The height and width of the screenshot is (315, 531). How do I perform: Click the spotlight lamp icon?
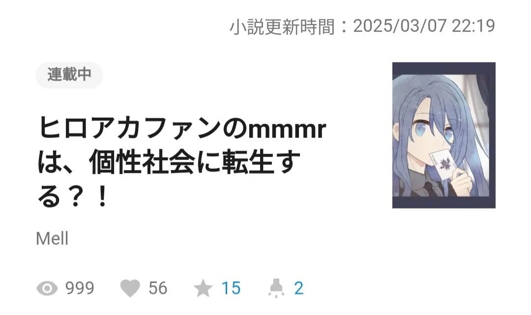[276, 289]
